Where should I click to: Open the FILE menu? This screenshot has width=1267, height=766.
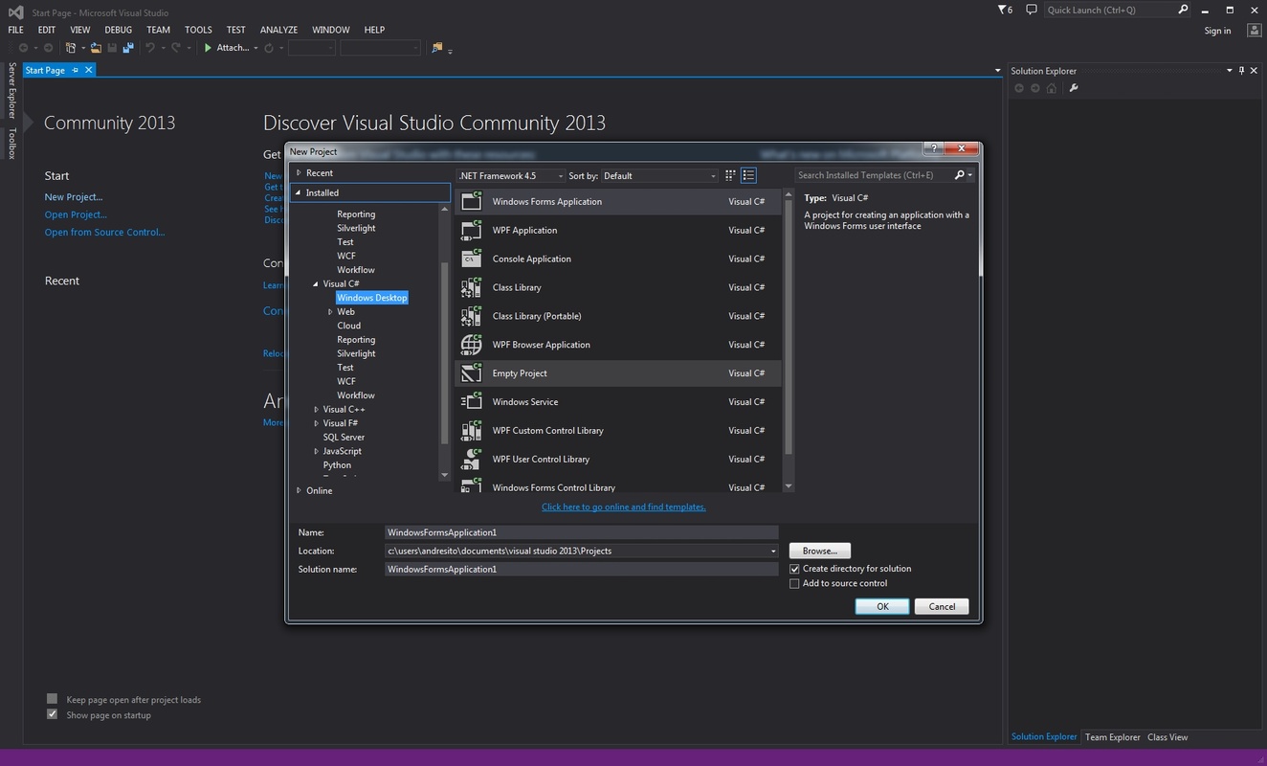coord(15,31)
